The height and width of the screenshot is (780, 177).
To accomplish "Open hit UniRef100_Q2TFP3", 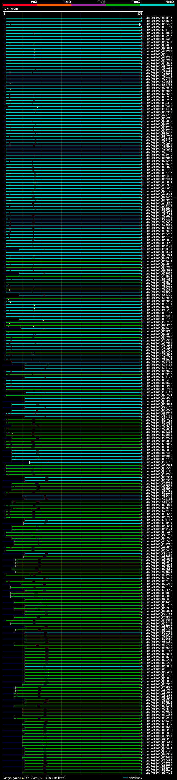I will (159, 18).
